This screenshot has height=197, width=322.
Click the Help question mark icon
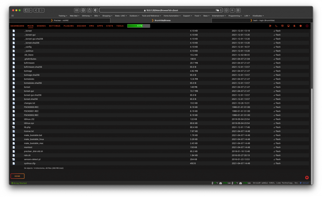[x=301, y=26]
